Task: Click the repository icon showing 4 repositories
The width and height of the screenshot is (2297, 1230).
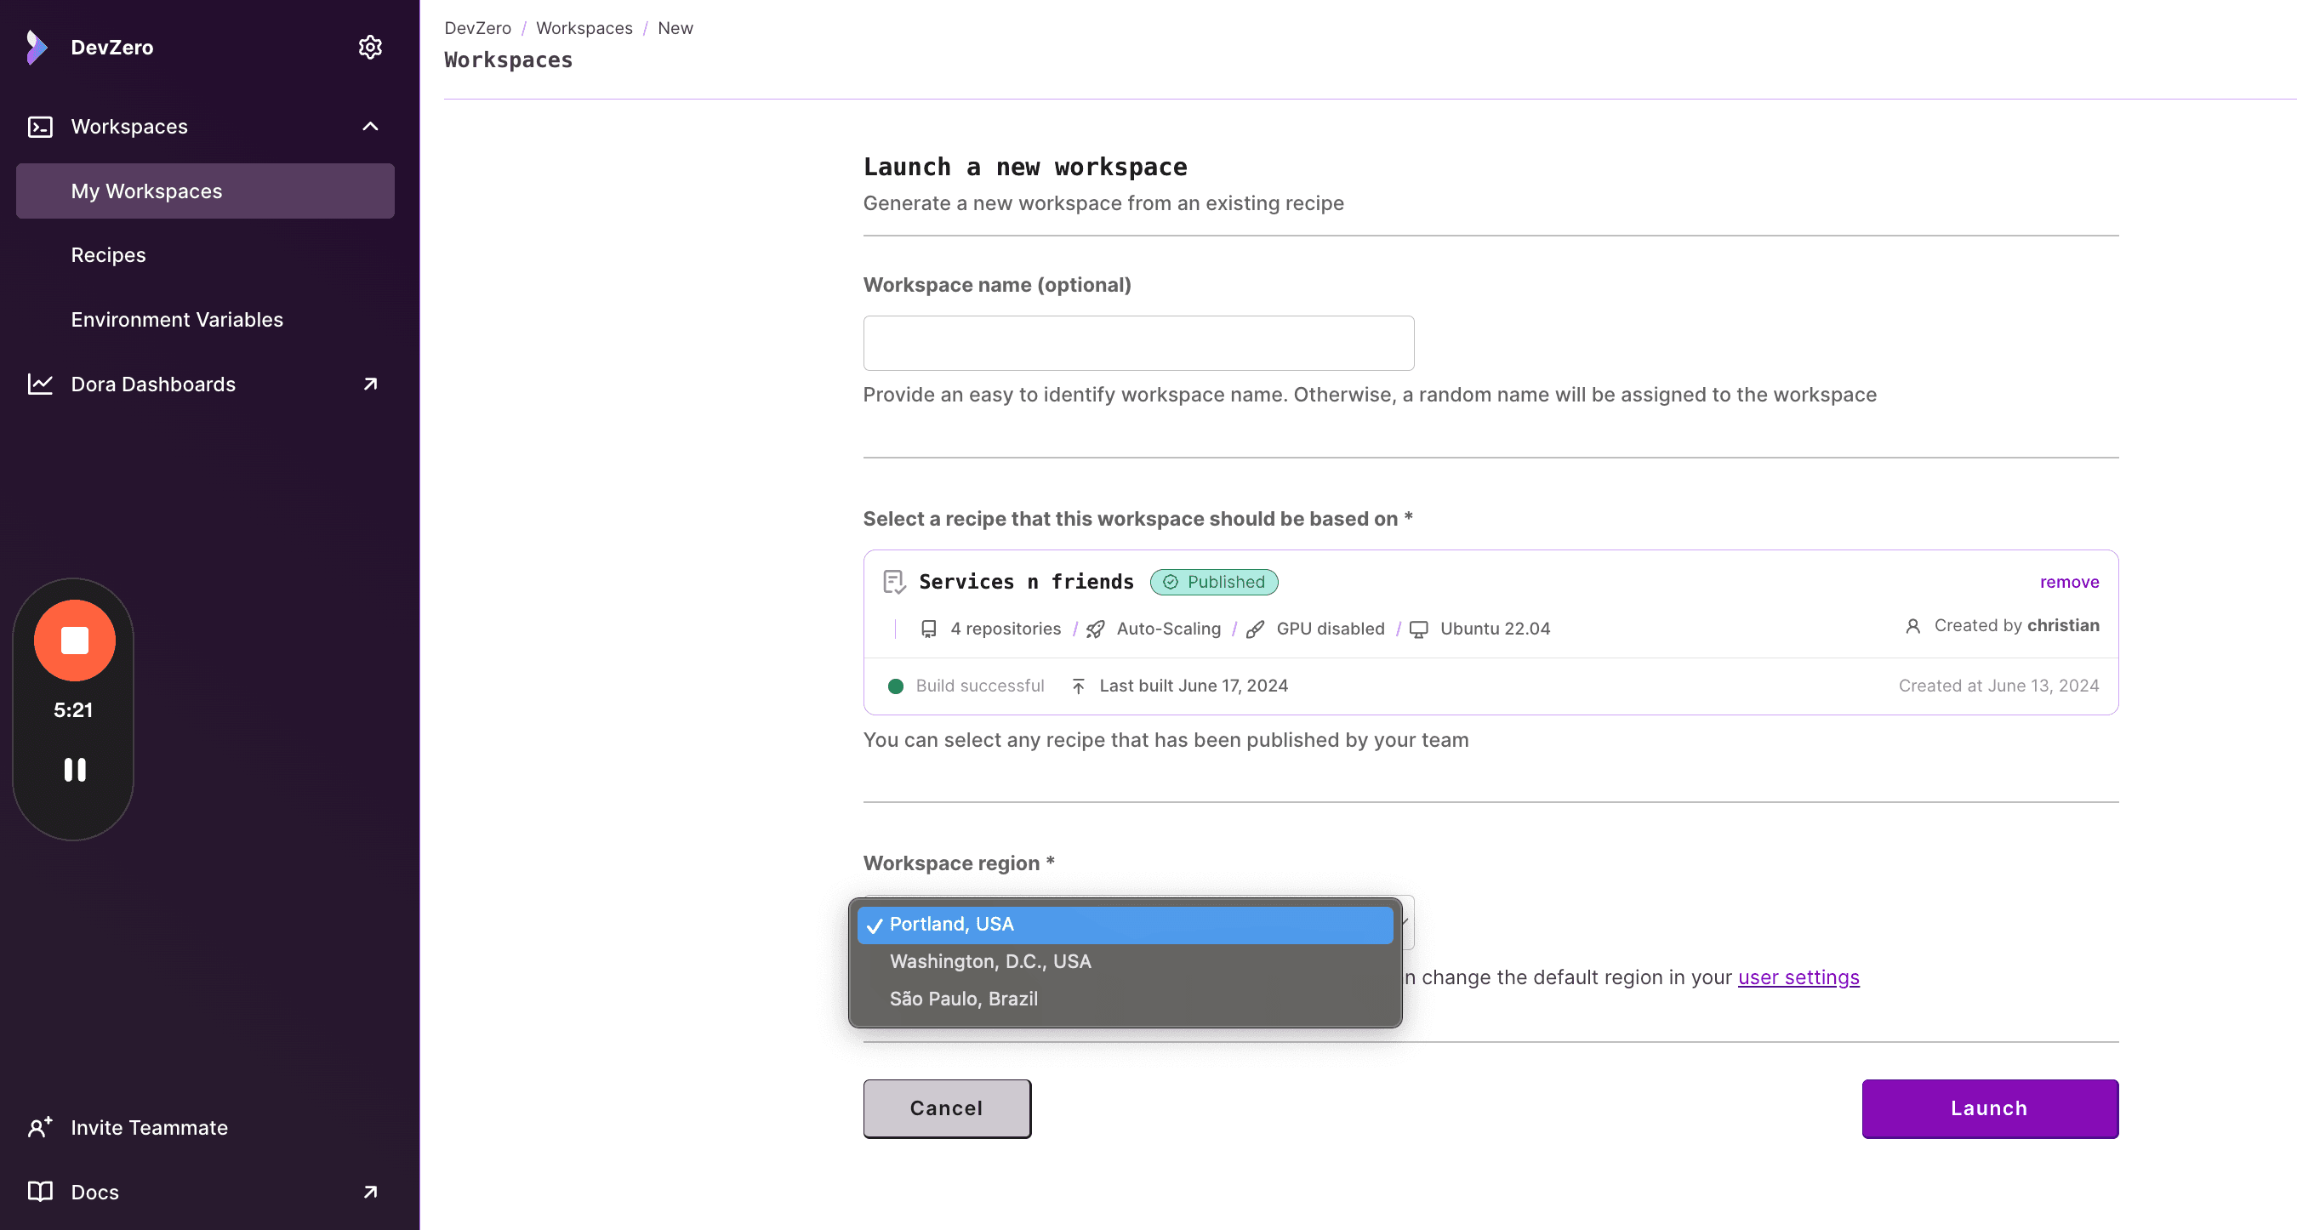Action: pyautogui.click(x=928, y=629)
